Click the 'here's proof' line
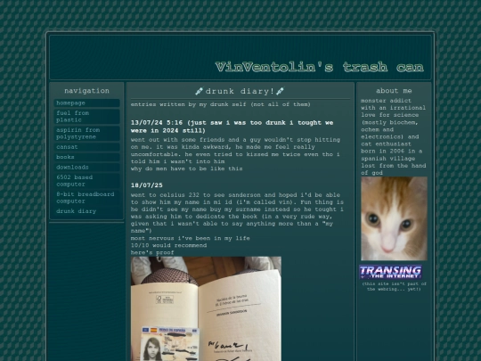This screenshot has height=361, width=481. [152, 252]
